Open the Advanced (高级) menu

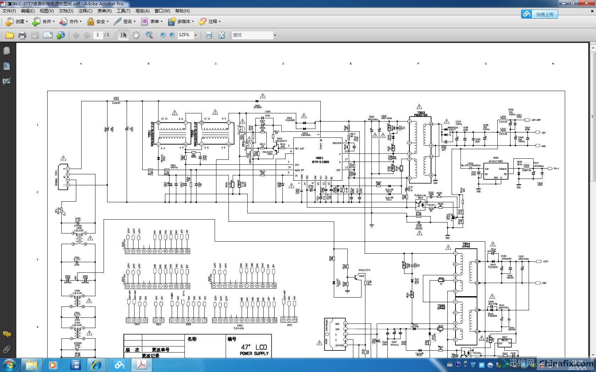coord(142,11)
